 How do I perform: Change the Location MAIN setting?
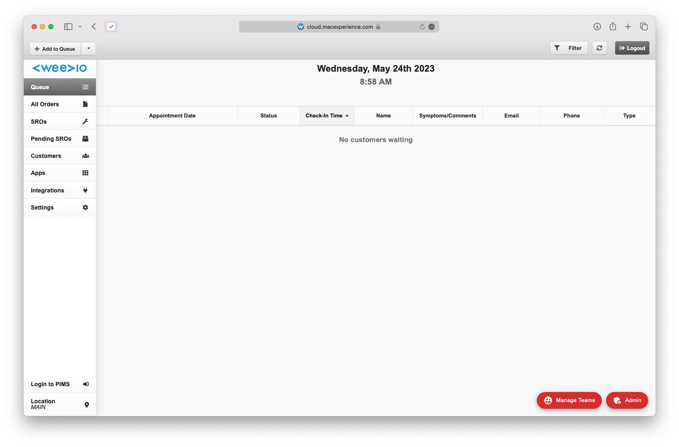click(60, 404)
